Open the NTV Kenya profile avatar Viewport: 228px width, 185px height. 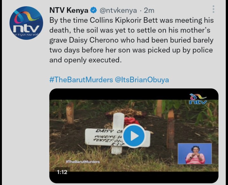coord(26,23)
